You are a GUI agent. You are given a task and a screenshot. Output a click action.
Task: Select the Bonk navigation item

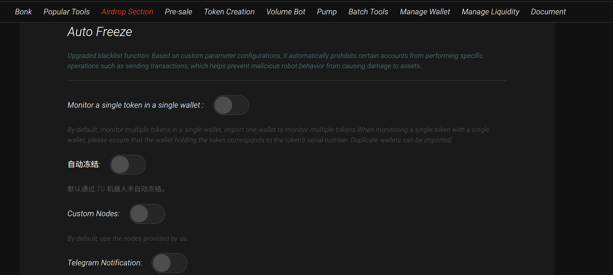23,12
